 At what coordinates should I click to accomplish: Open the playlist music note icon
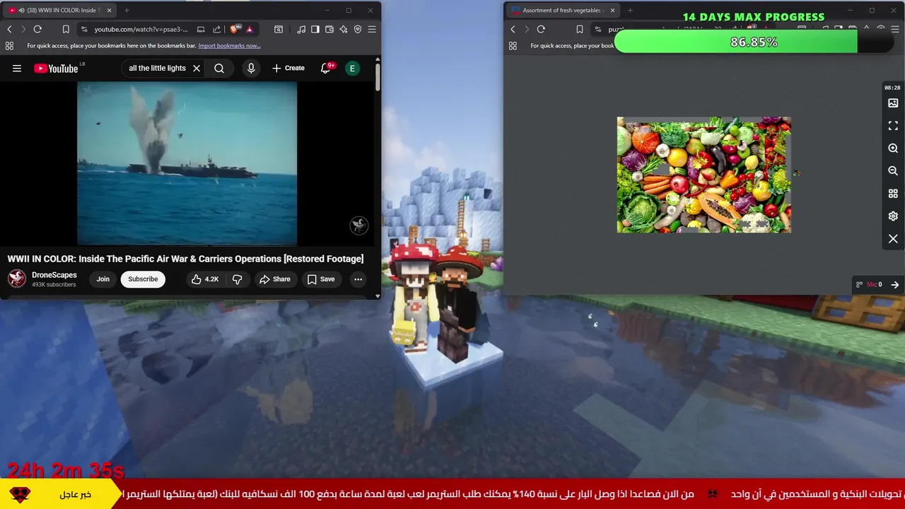[x=302, y=29]
